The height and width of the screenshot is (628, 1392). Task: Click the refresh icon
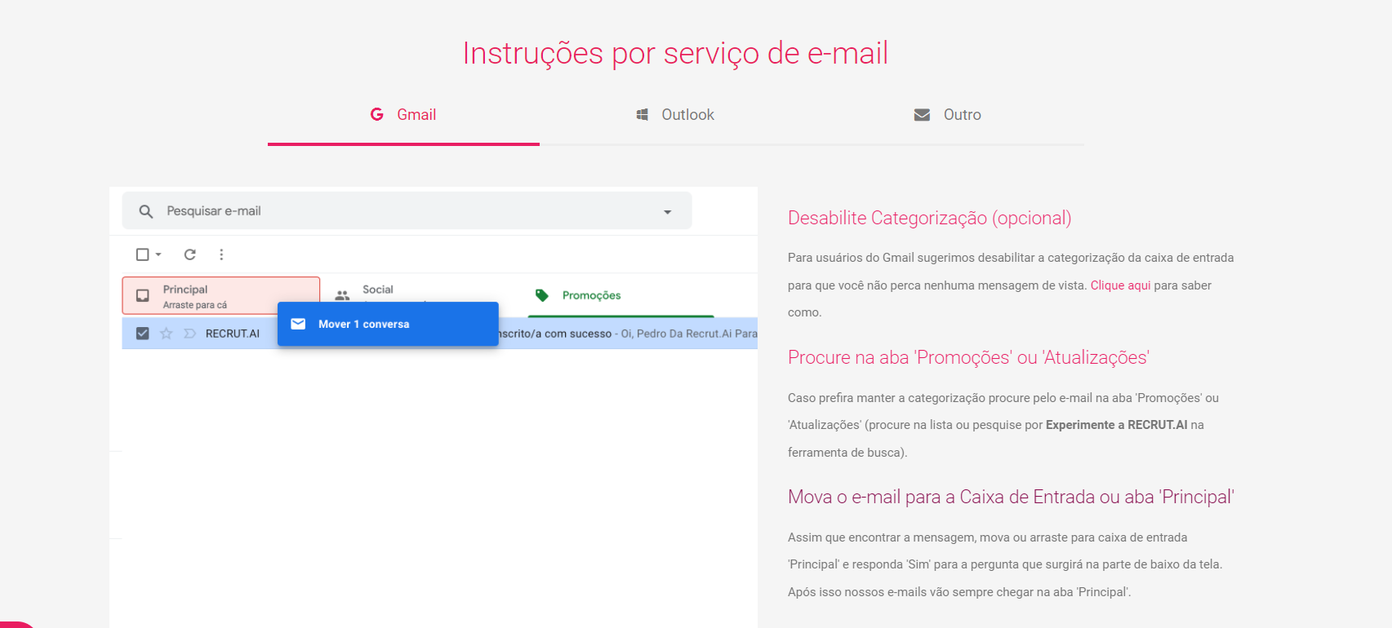pos(190,254)
